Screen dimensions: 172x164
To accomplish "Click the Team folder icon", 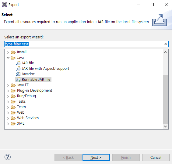I will (13, 107).
